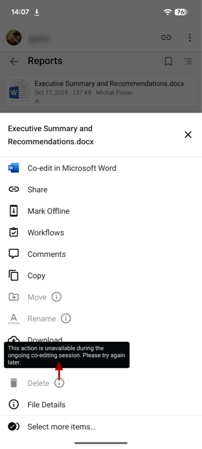The height and width of the screenshot is (449, 202).
Task: Dismiss the co-editing unavailable tooltip
Action: click(x=67, y=355)
